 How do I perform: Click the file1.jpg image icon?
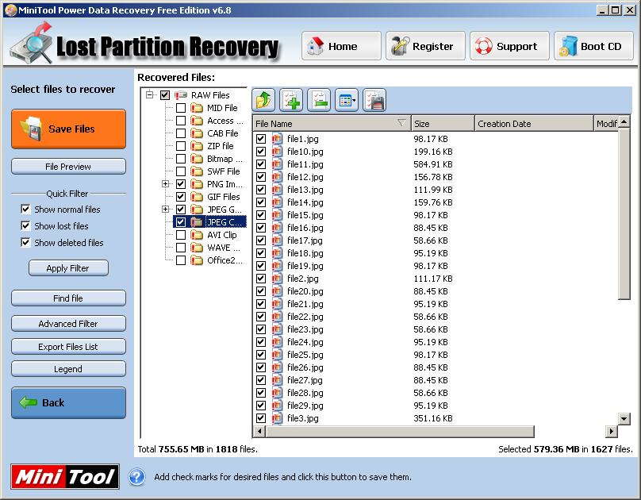(x=277, y=139)
